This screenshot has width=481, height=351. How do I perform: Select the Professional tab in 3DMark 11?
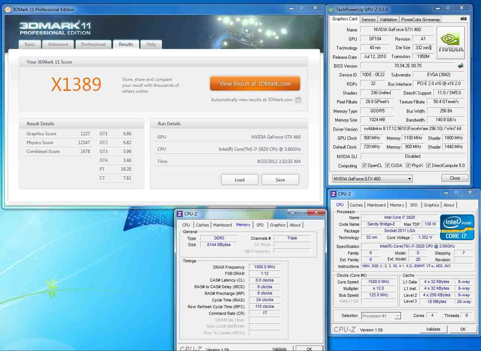tap(93, 44)
